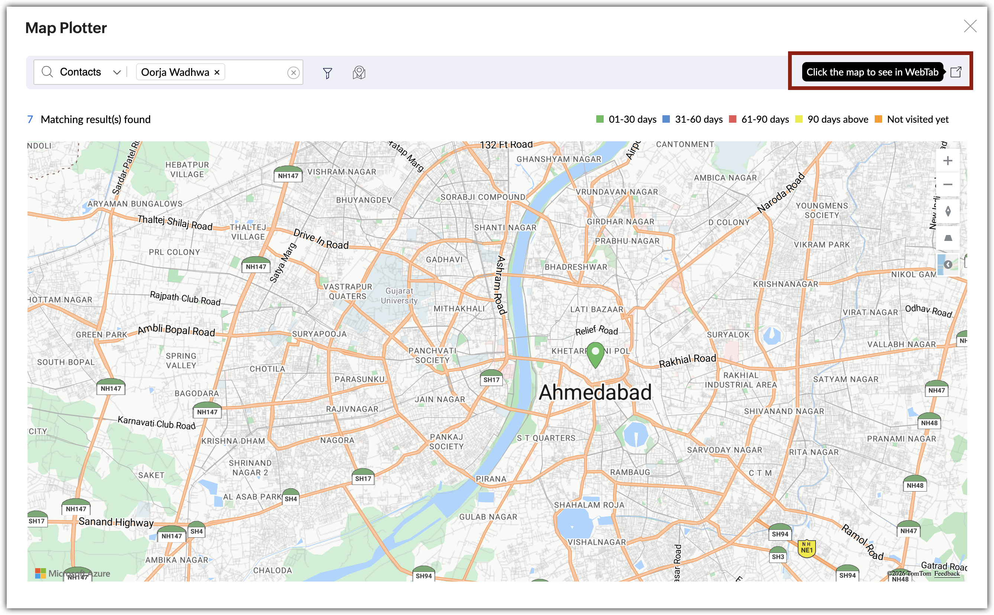Click the SH3 highway shield

point(778,555)
